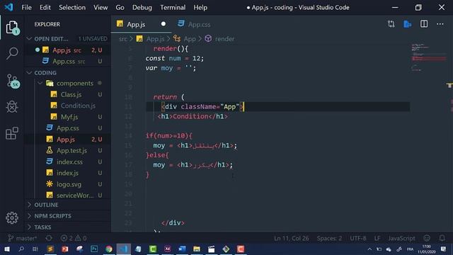Open the View menu
The width and height of the screenshot is (453, 255).
point(101,8)
